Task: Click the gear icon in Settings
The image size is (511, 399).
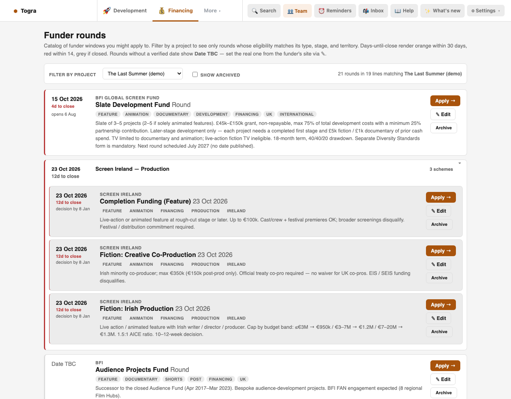Action: tap(473, 11)
